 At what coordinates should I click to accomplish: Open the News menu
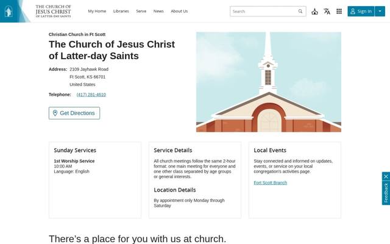158,11
